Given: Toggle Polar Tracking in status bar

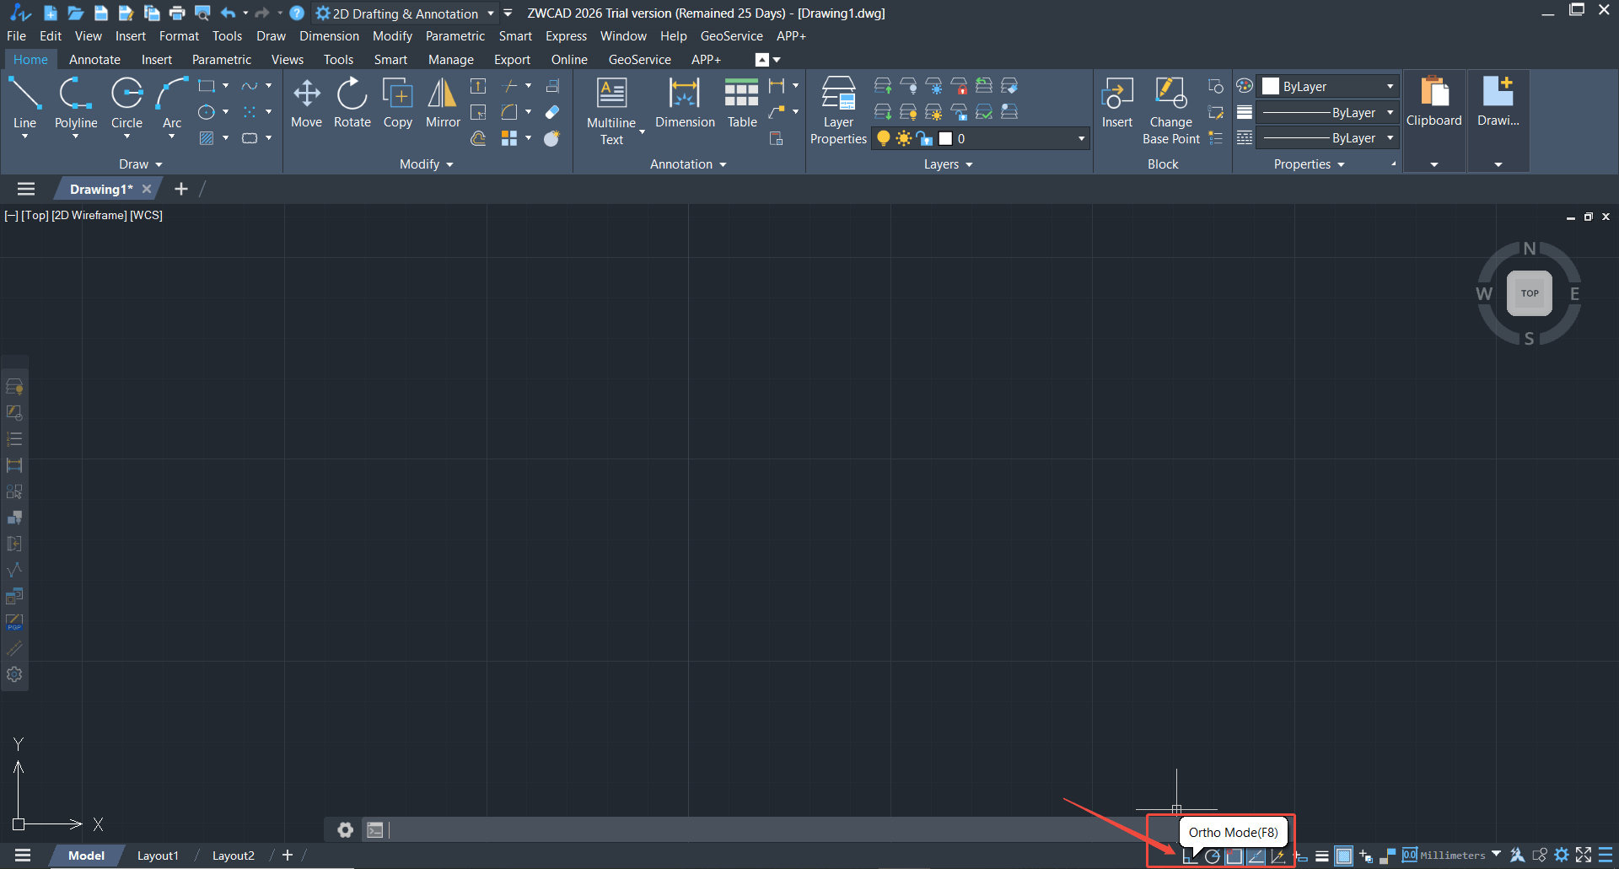Looking at the screenshot, I should 1212,856.
